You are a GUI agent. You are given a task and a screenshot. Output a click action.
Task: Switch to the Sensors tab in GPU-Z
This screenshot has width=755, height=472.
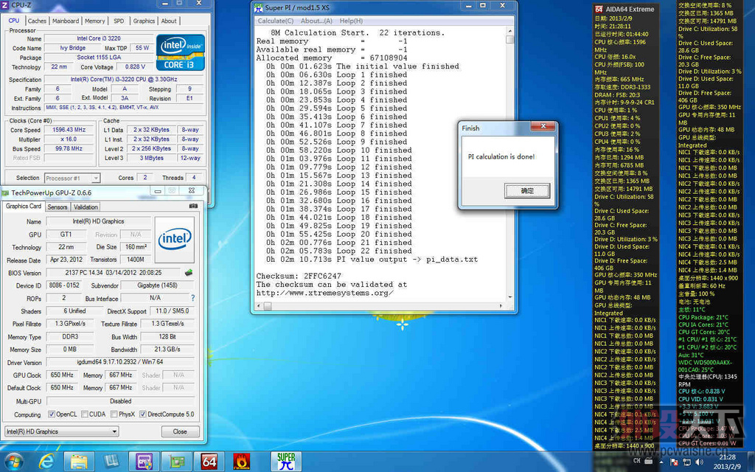(x=58, y=207)
